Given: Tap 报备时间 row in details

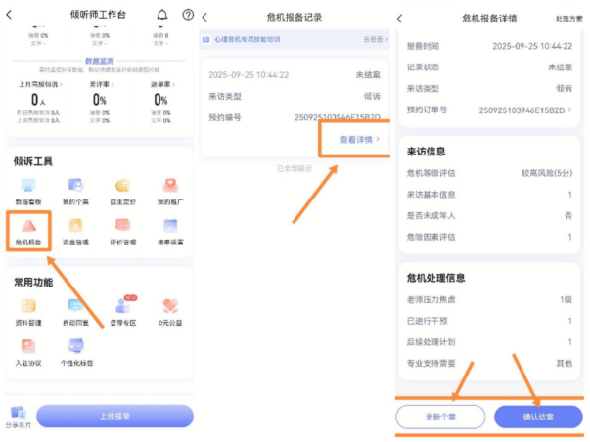Looking at the screenshot, I should 489,46.
